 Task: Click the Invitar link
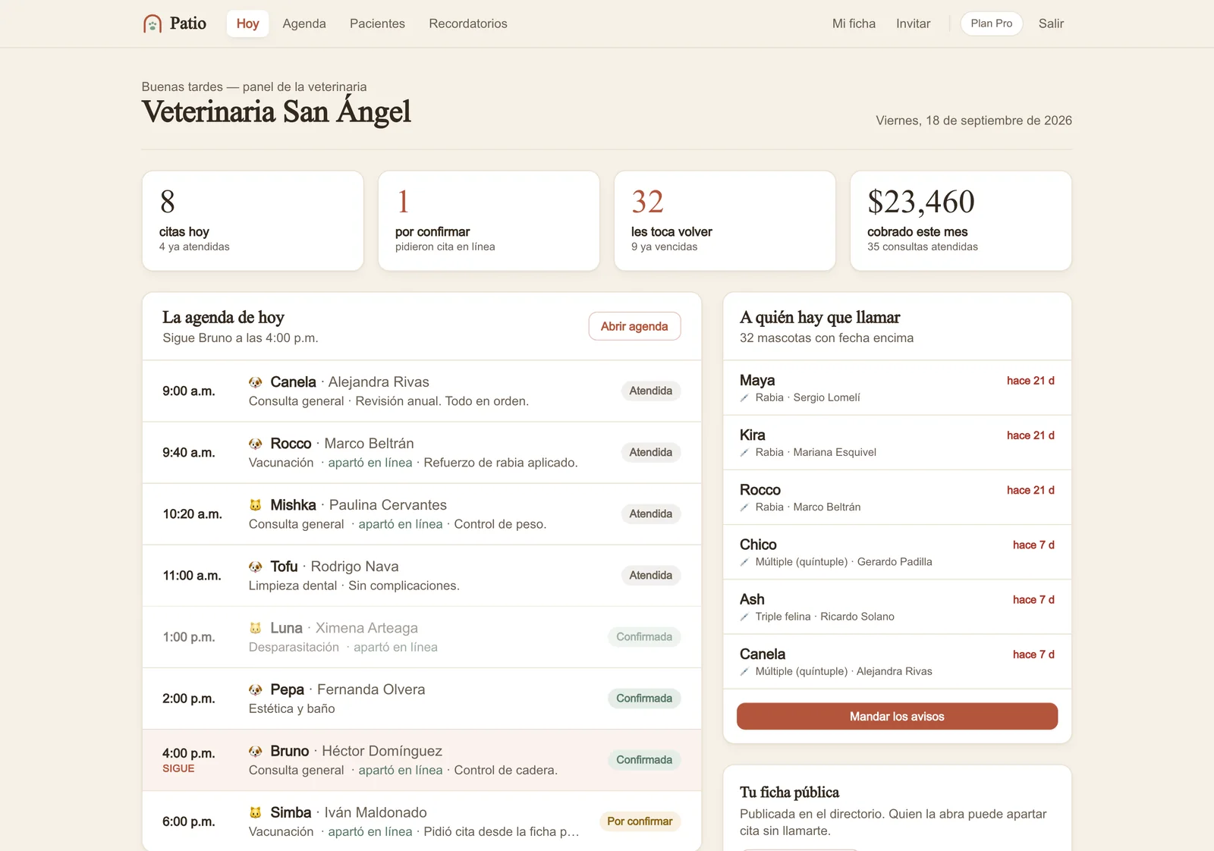(x=913, y=24)
